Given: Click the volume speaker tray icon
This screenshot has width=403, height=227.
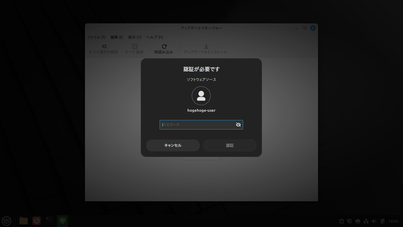Looking at the screenshot, I should (374, 221).
